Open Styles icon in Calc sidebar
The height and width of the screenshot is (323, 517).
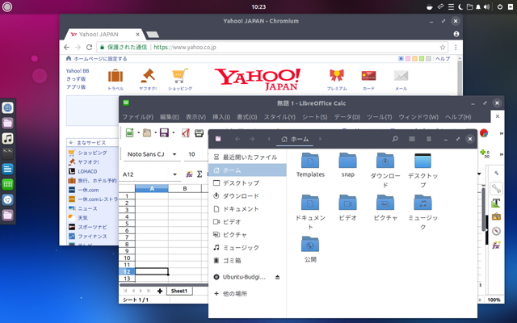(x=496, y=203)
